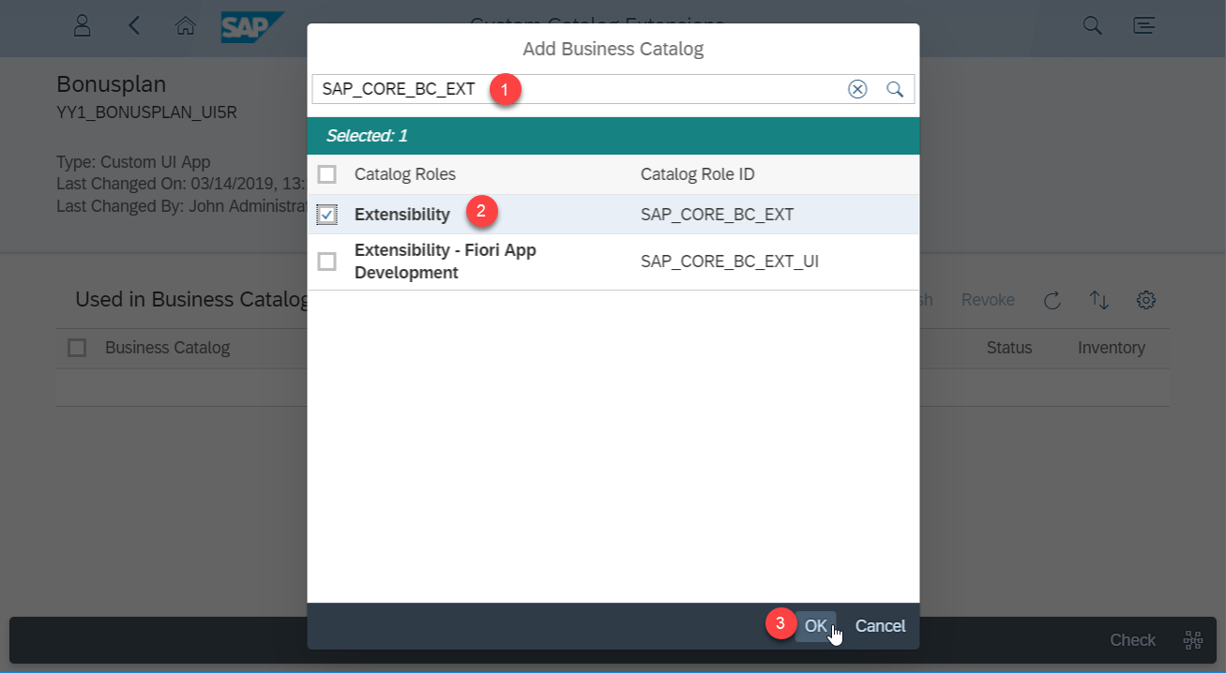The height and width of the screenshot is (673, 1226).
Task: Click the Catalog Role ID column header
Action: coord(698,174)
